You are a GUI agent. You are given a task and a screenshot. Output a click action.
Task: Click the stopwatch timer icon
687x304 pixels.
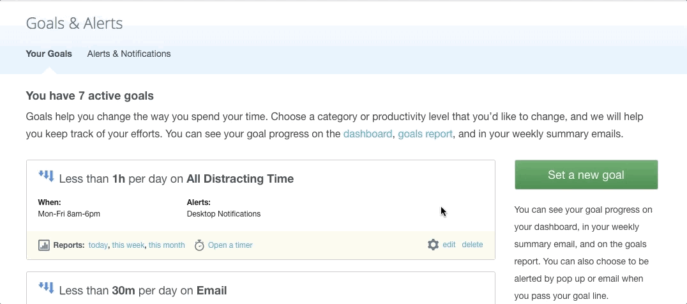click(199, 245)
